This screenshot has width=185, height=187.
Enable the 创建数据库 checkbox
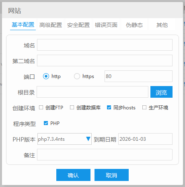tap(72, 107)
